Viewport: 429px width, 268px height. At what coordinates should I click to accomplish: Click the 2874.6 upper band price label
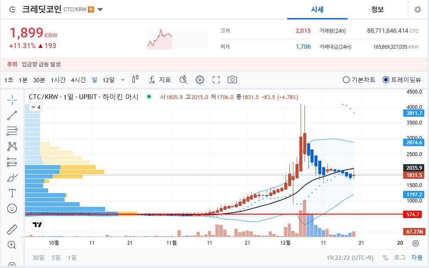coord(413,142)
